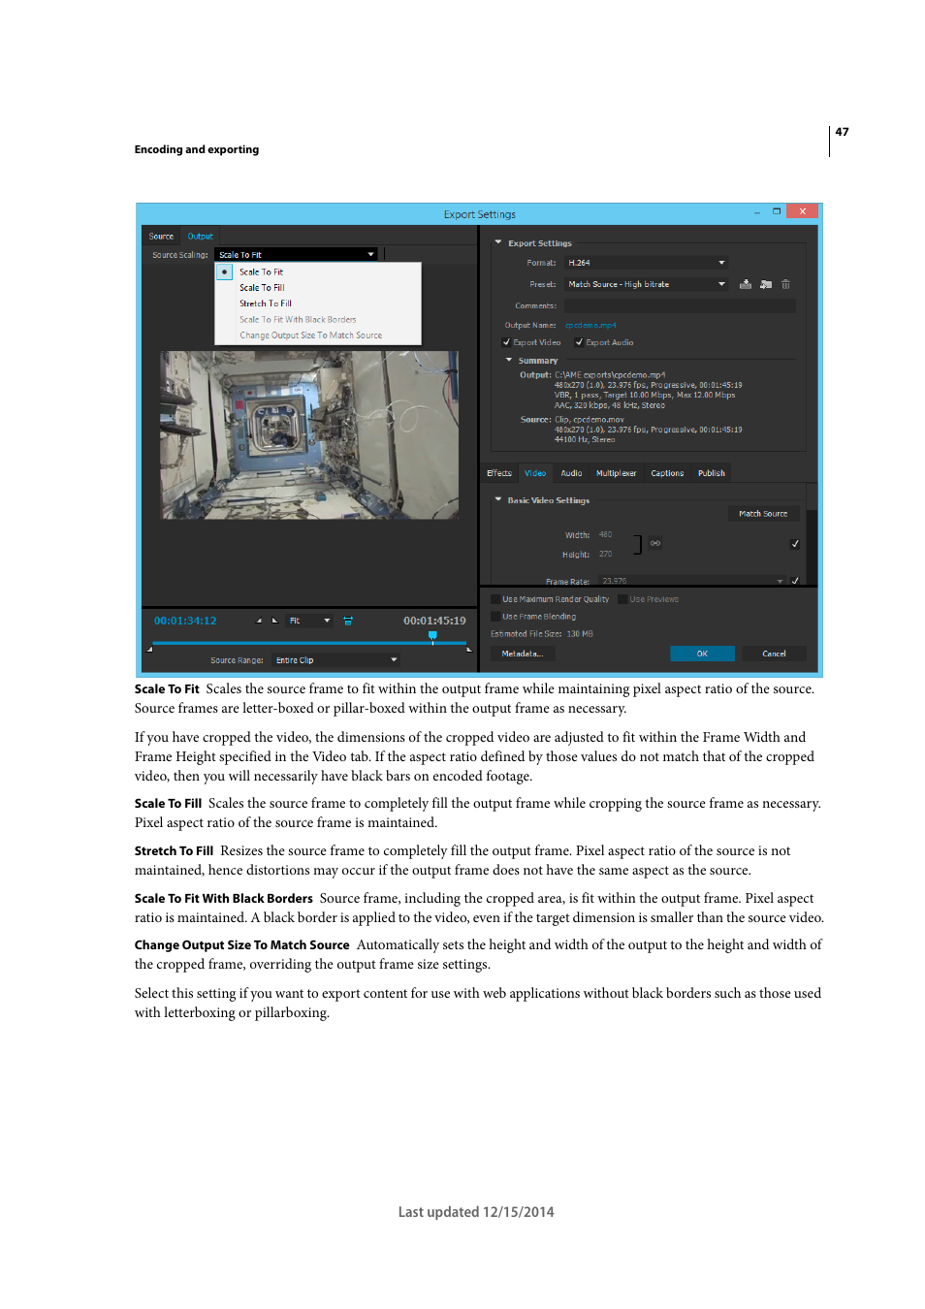
Task: Collapse the Summary section
Action: coord(509,360)
